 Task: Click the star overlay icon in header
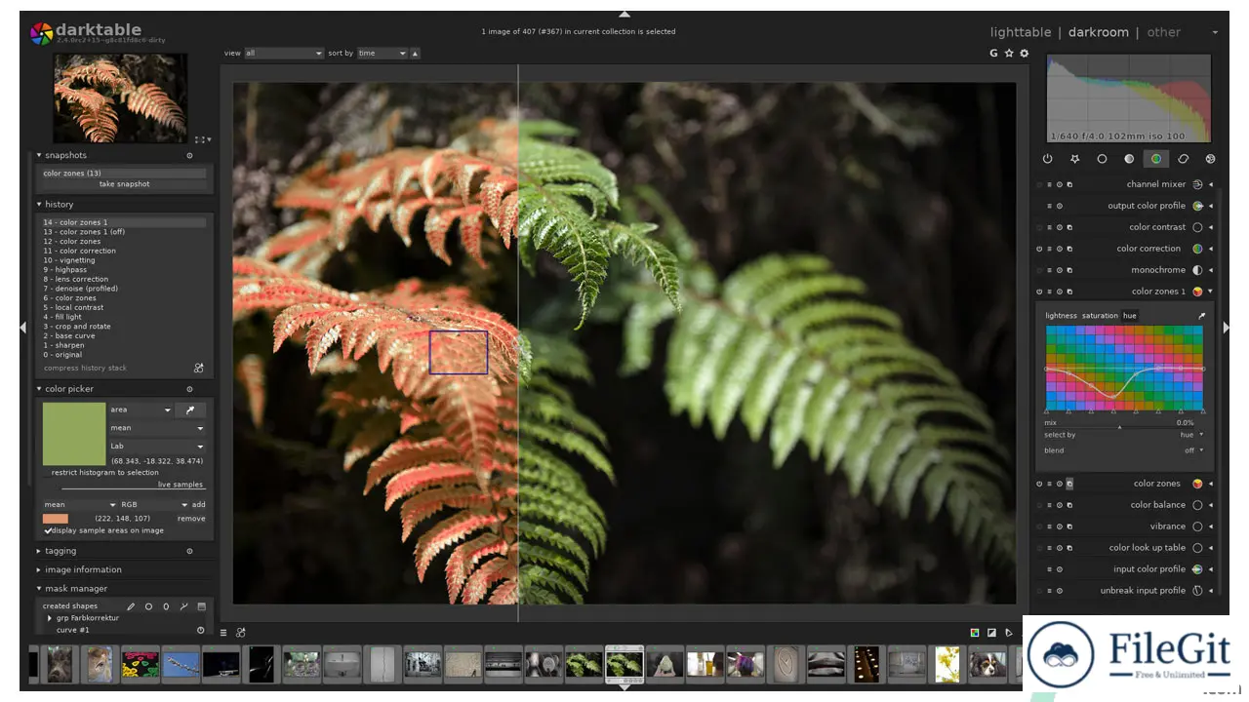1009,53
